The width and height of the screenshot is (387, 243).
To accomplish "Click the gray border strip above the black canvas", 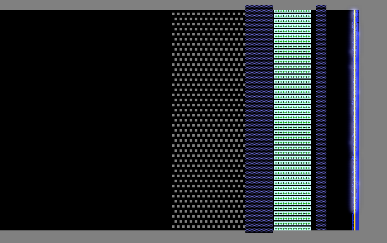I will 123,5.
